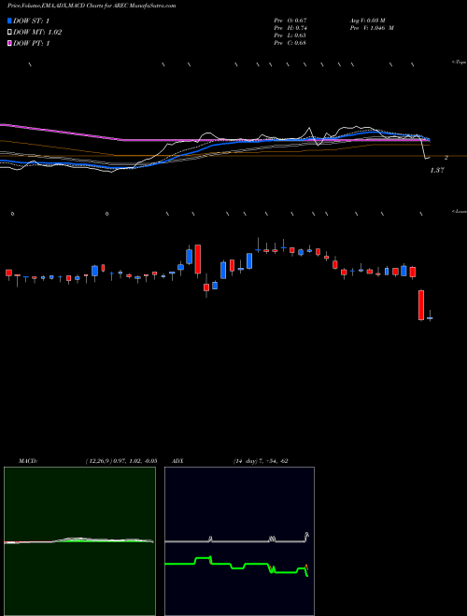Open the dark blue ADX indicator chart

pyautogui.click(x=239, y=541)
